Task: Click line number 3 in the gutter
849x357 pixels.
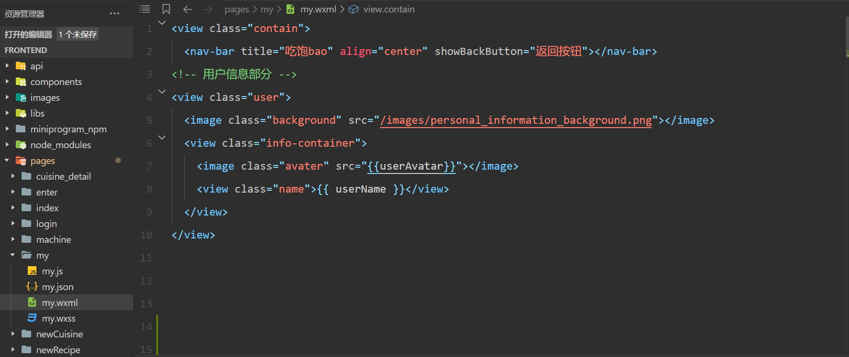Action: pos(149,75)
